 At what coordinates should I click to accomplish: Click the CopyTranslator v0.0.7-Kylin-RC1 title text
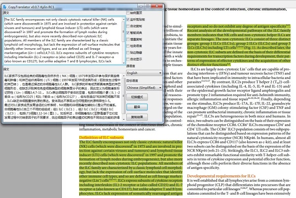click(x=31, y=7)
